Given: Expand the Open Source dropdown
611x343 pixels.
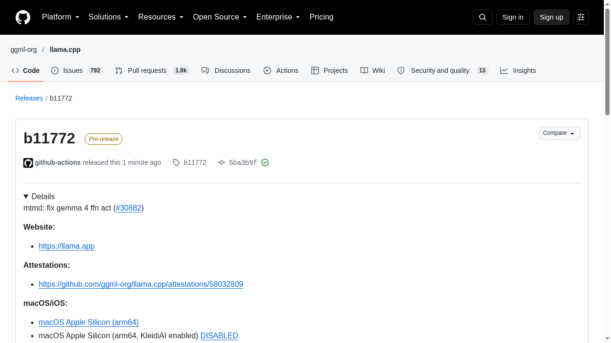Looking at the screenshot, I should (220, 17).
